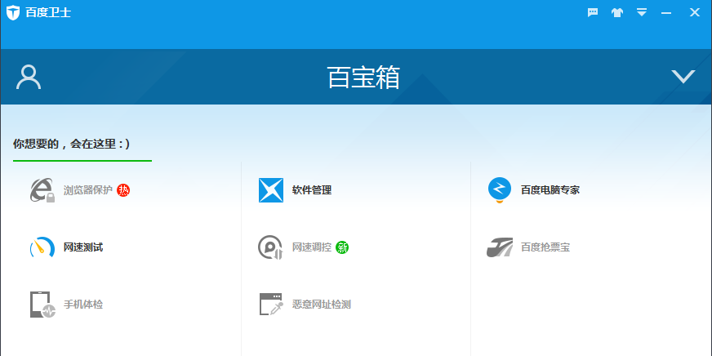
Task: Collapse the 百宝箱 panel with chevron
Action: 683,77
